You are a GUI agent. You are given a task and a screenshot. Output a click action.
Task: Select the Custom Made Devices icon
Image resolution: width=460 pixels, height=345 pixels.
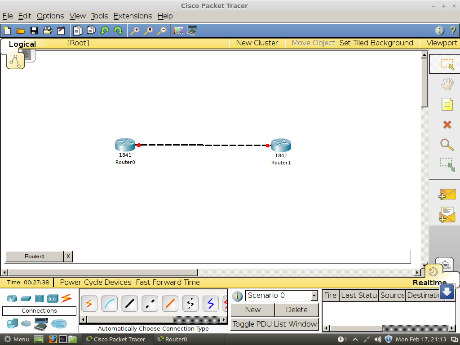(41, 324)
